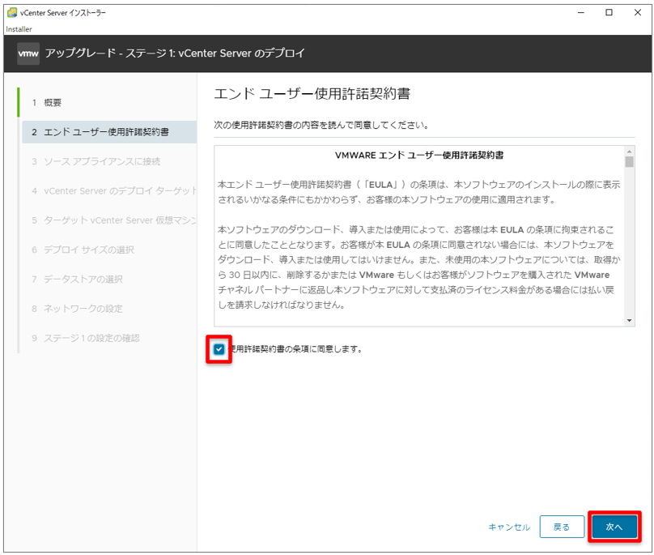
Task: Minimize the installer window
Action: pyautogui.click(x=580, y=12)
